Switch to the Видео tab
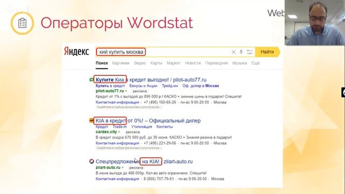 [140, 63]
